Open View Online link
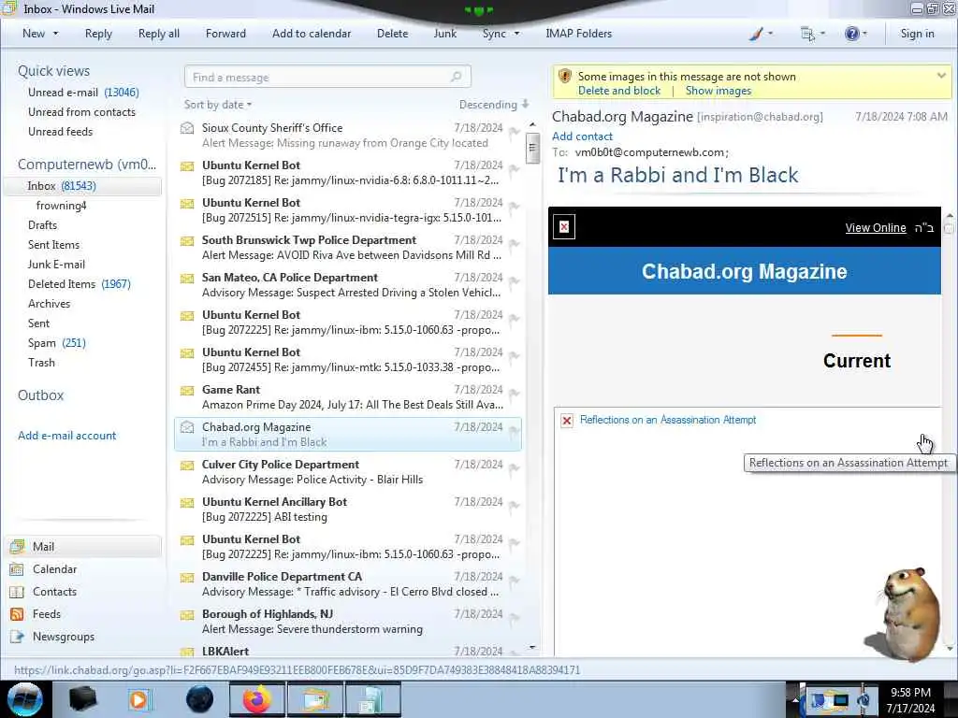This screenshot has height=718, width=958. click(x=876, y=228)
